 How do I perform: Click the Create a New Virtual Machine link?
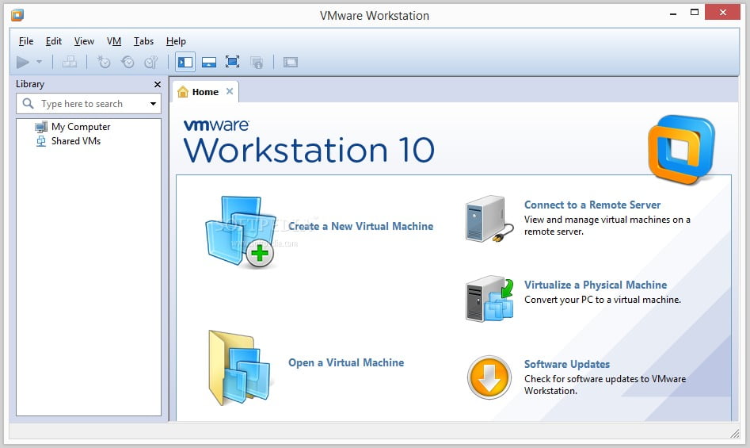tap(360, 227)
